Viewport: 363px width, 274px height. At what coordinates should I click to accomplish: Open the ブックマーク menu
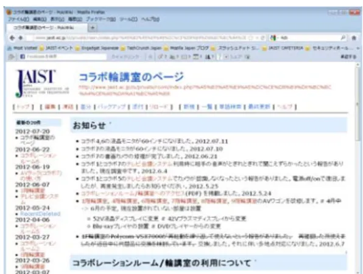click(100, 19)
